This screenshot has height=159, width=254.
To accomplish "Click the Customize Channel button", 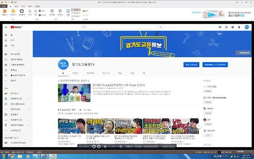I will pyautogui.click(x=191, y=64).
